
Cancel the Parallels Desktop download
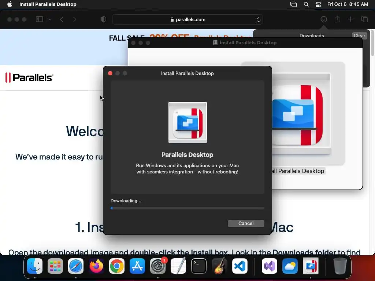click(246, 224)
